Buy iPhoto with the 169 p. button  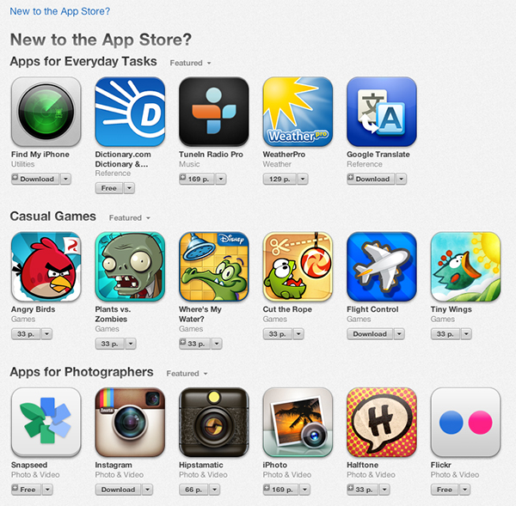[280, 490]
